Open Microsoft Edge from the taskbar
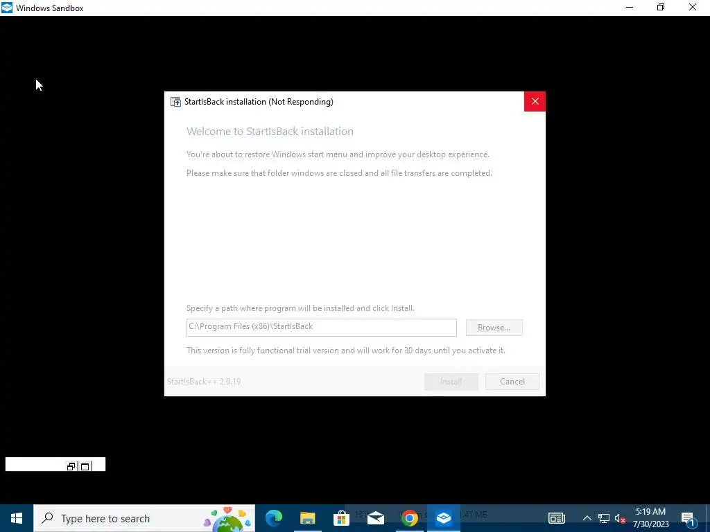Screen dimensions: 710x532 point(273,518)
